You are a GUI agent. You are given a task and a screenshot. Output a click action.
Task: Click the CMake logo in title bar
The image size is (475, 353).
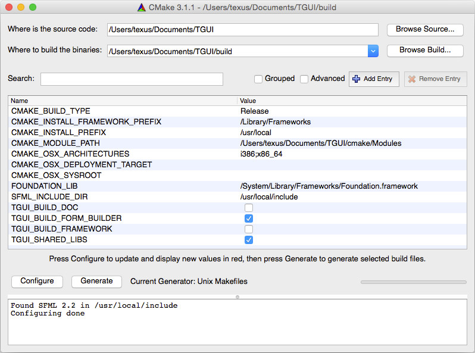(x=142, y=7)
